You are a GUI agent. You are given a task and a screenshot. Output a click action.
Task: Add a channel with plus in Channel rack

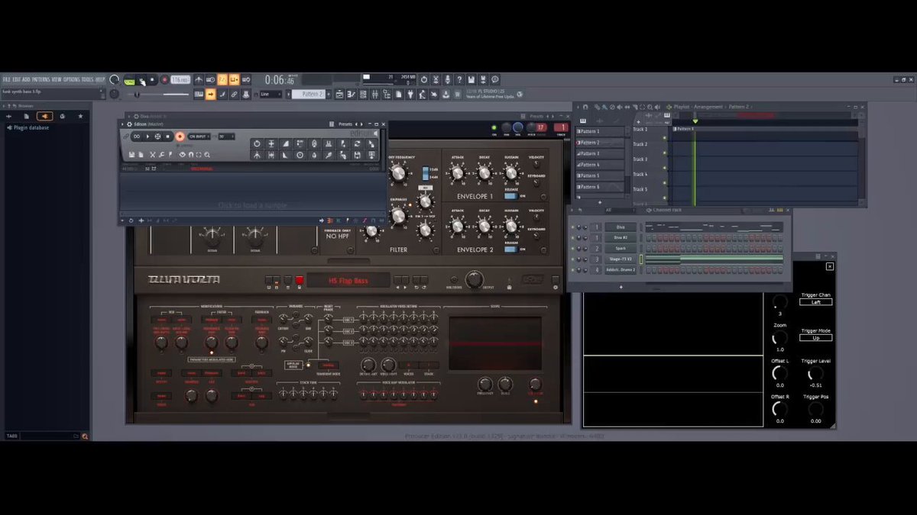(x=621, y=287)
